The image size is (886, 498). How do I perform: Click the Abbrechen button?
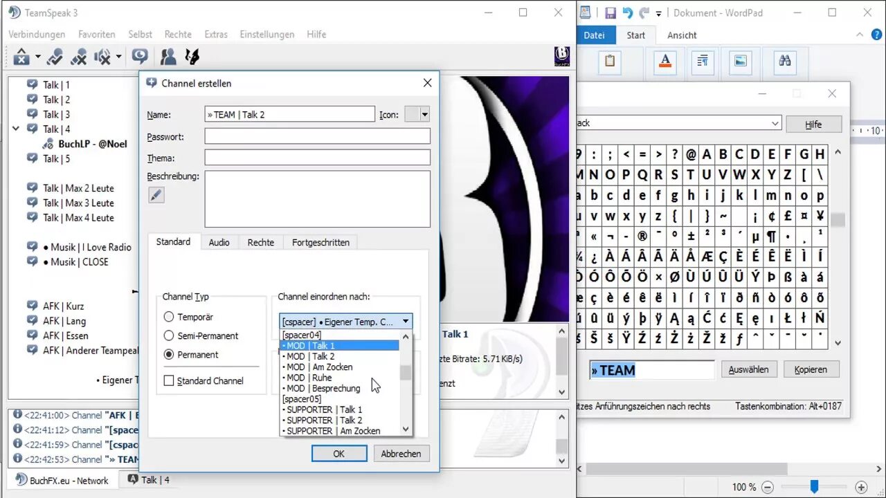click(401, 454)
